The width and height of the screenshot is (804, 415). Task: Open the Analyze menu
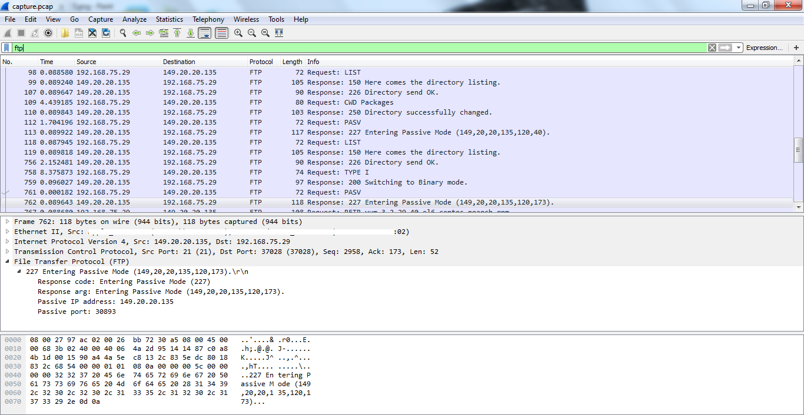point(134,19)
